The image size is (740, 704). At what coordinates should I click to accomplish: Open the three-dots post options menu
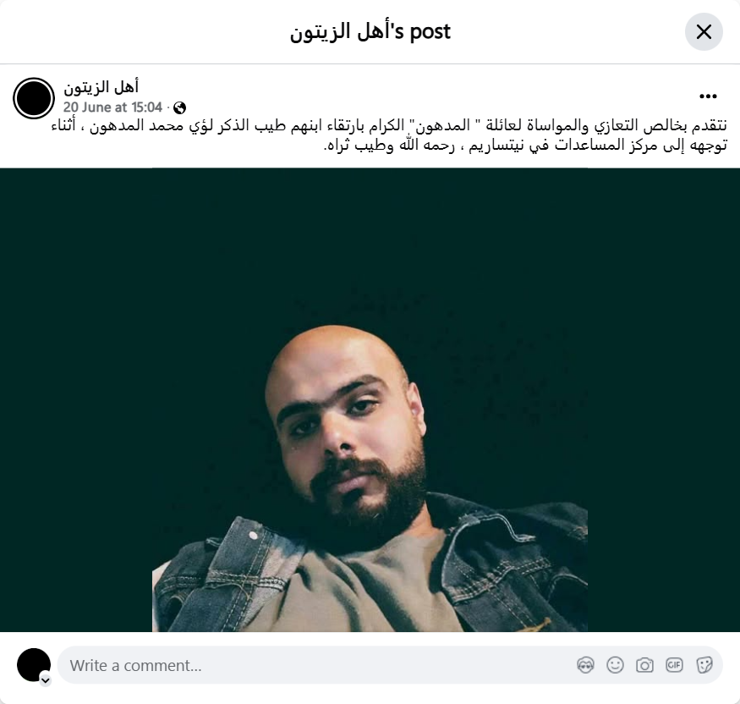pyautogui.click(x=708, y=96)
